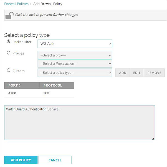The width and height of the screenshot is (167, 167).
Task: Expand the Select a proxy dropdown
Action: [x=75, y=55]
